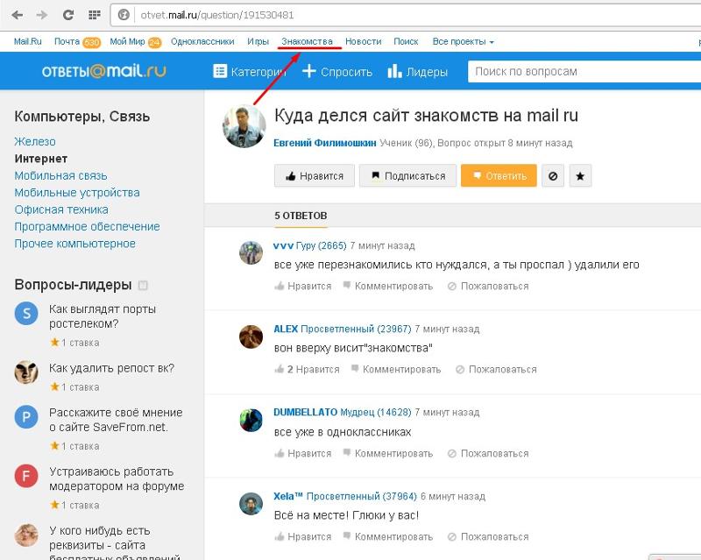Click Пожаловаться under the vvv answer
Screen dimensions: 701x560
(488, 287)
